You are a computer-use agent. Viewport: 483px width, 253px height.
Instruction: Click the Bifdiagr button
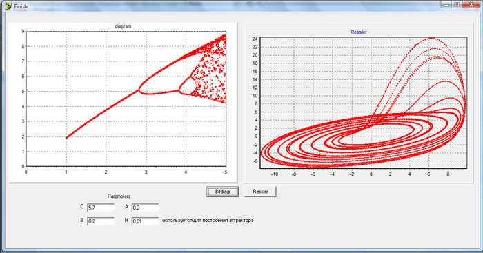(x=222, y=192)
